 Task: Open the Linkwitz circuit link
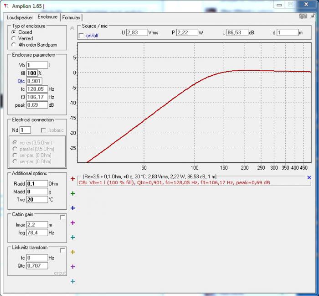pyautogui.click(x=60, y=273)
